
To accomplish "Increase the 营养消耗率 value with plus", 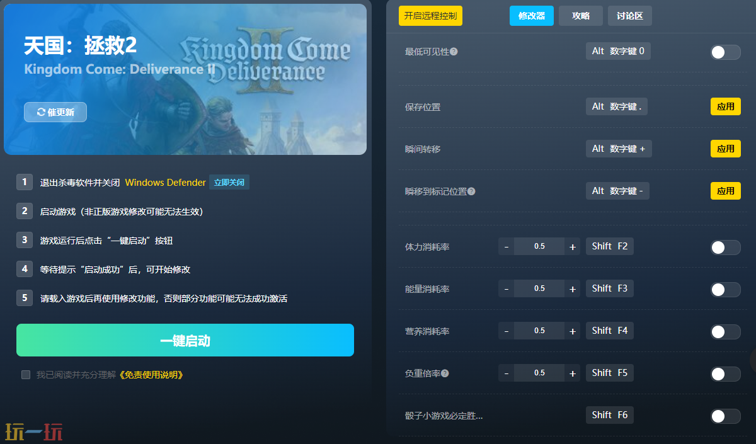I will pyautogui.click(x=573, y=331).
